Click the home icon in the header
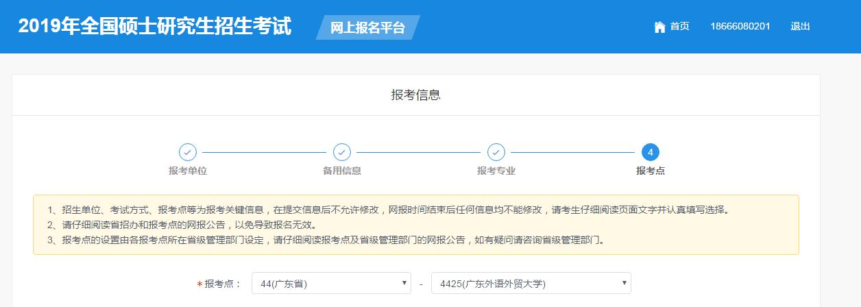 pos(659,27)
